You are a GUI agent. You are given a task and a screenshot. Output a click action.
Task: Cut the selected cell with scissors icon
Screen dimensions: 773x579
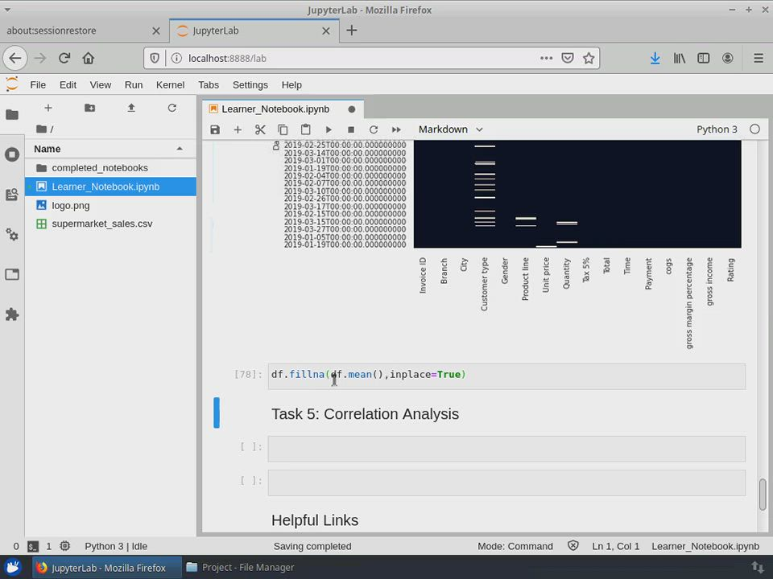260,129
